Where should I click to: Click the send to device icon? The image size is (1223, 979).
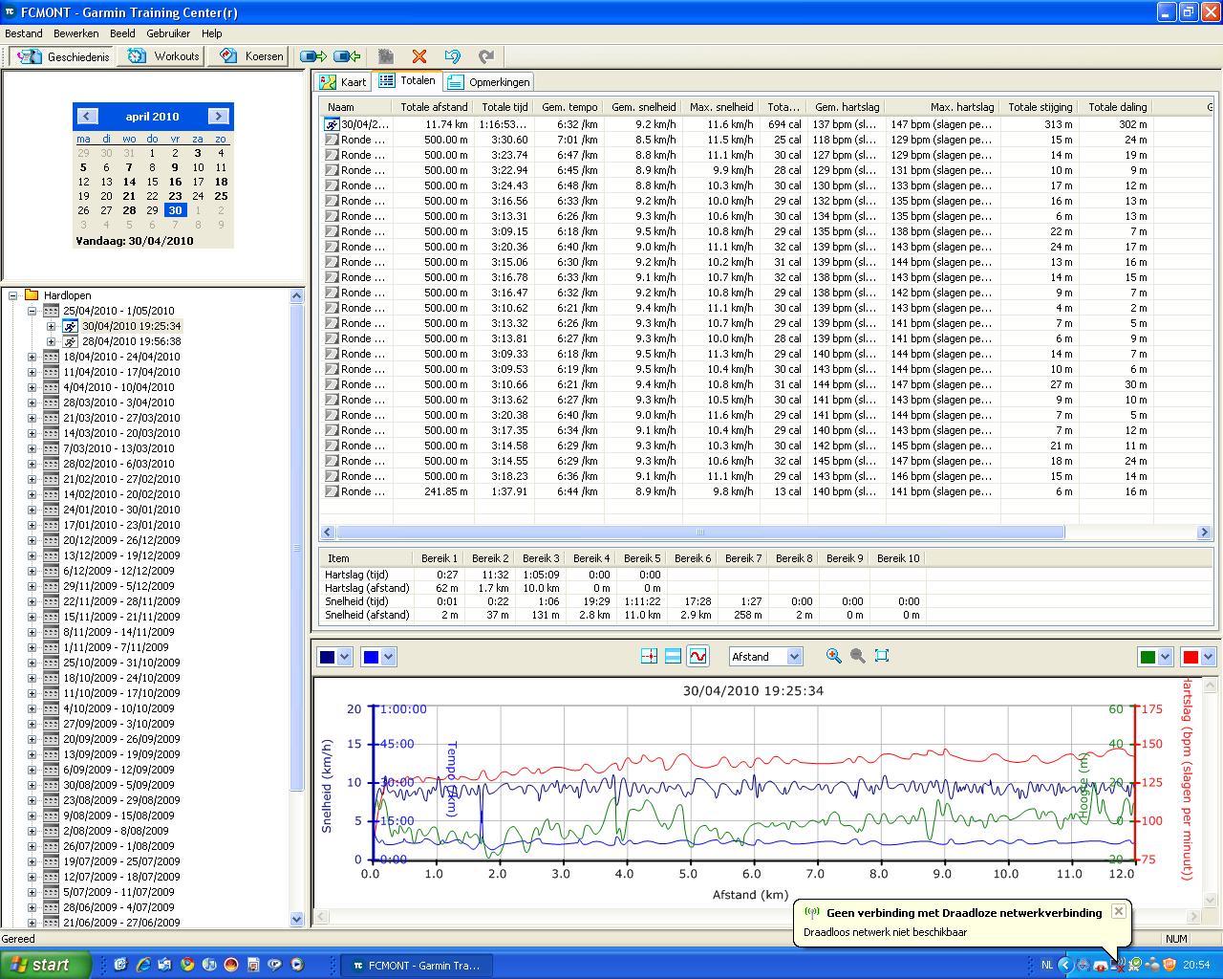click(313, 56)
